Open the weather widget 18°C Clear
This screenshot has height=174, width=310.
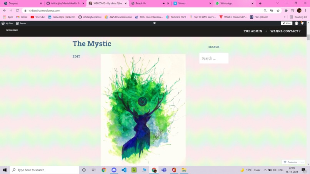(250, 170)
